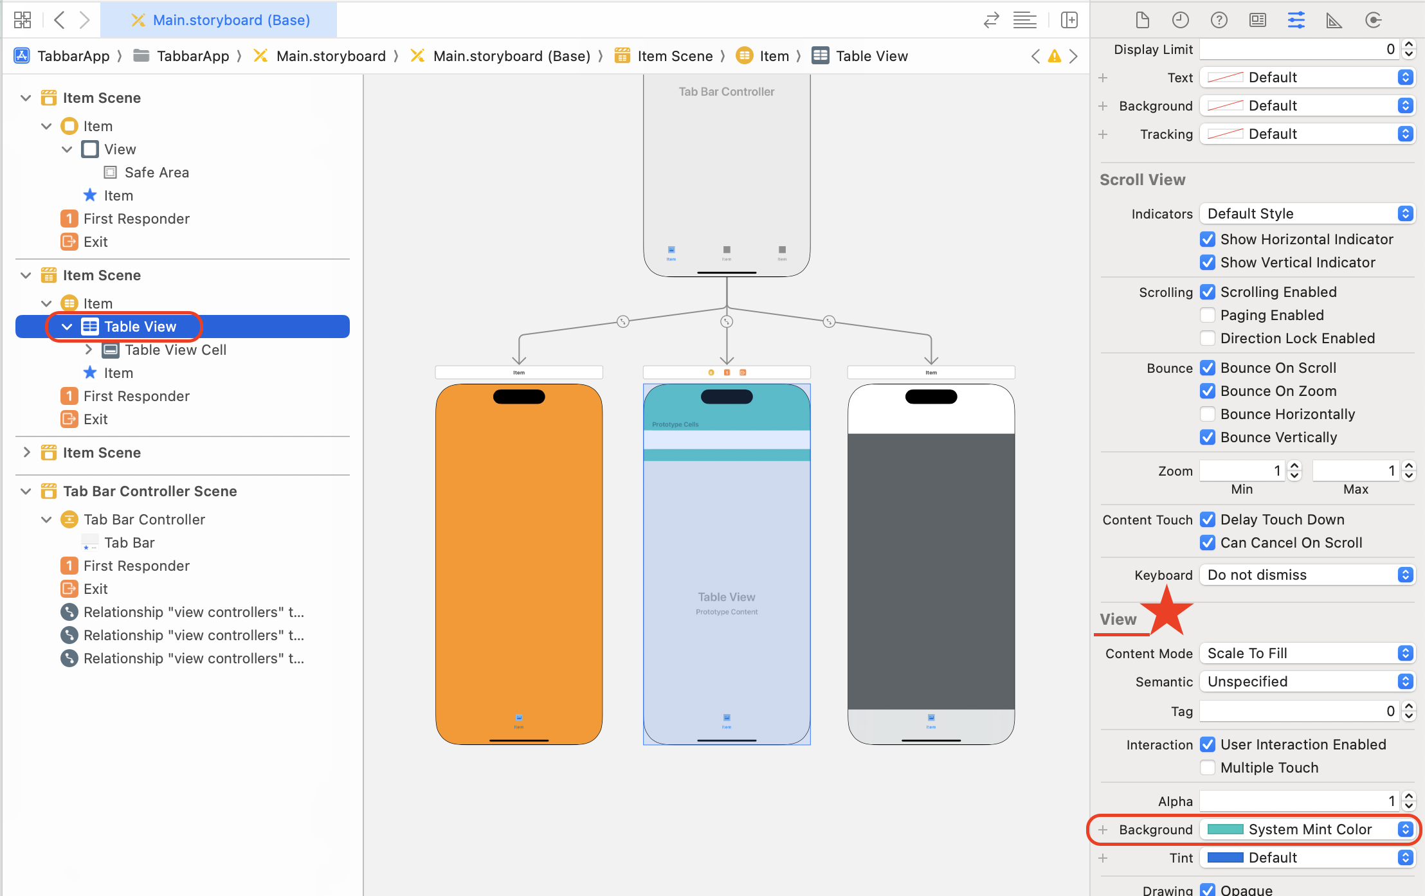Click the yellow warning issue icon
The width and height of the screenshot is (1425, 896).
(1055, 56)
